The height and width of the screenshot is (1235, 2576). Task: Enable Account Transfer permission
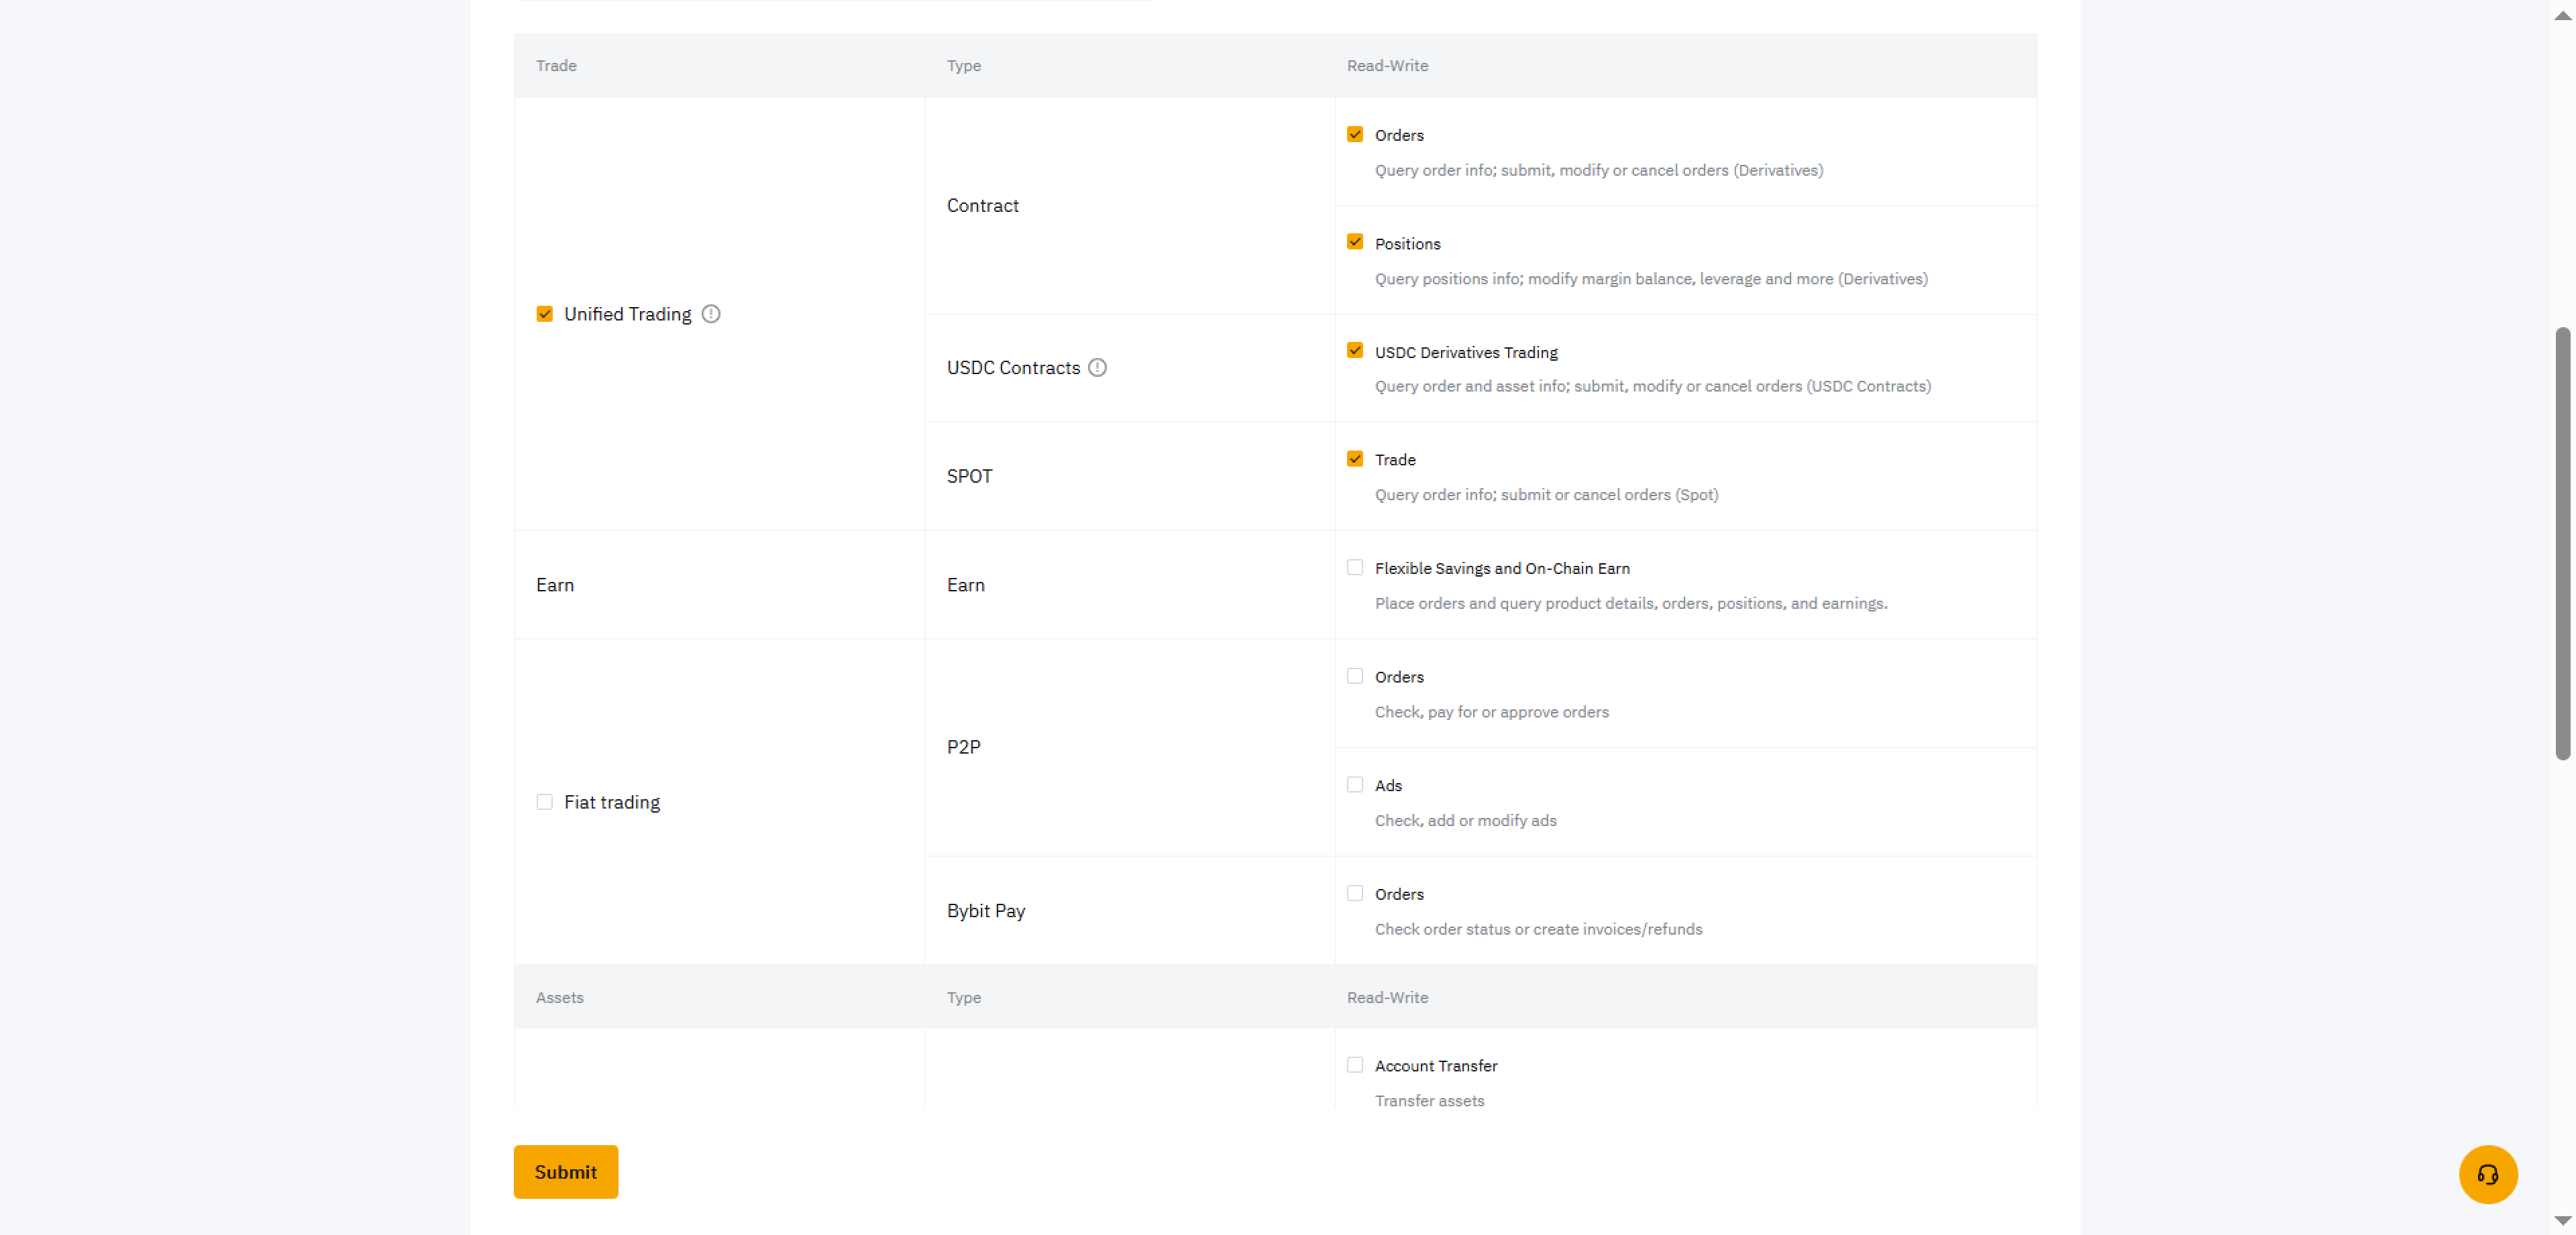(x=1354, y=1065)
